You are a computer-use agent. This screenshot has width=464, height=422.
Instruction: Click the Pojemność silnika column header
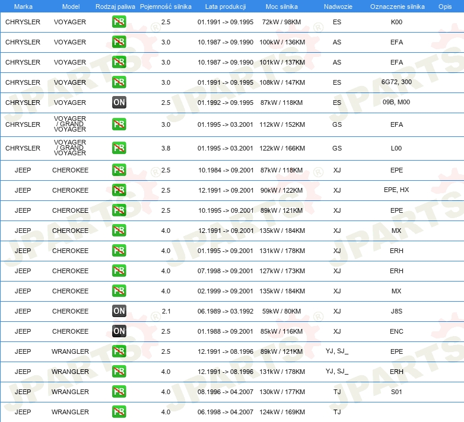[166, 7]
